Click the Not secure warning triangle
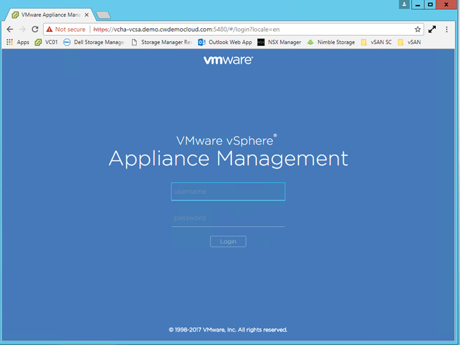The height and width of the screenshot is (345, 460). click(49, 29)
